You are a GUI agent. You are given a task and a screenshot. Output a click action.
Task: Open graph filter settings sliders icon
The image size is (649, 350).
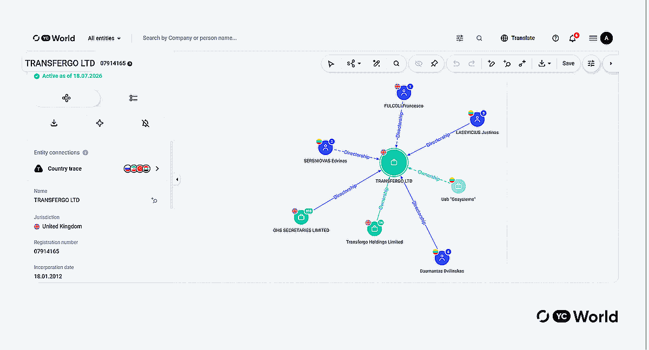[591, 64]
